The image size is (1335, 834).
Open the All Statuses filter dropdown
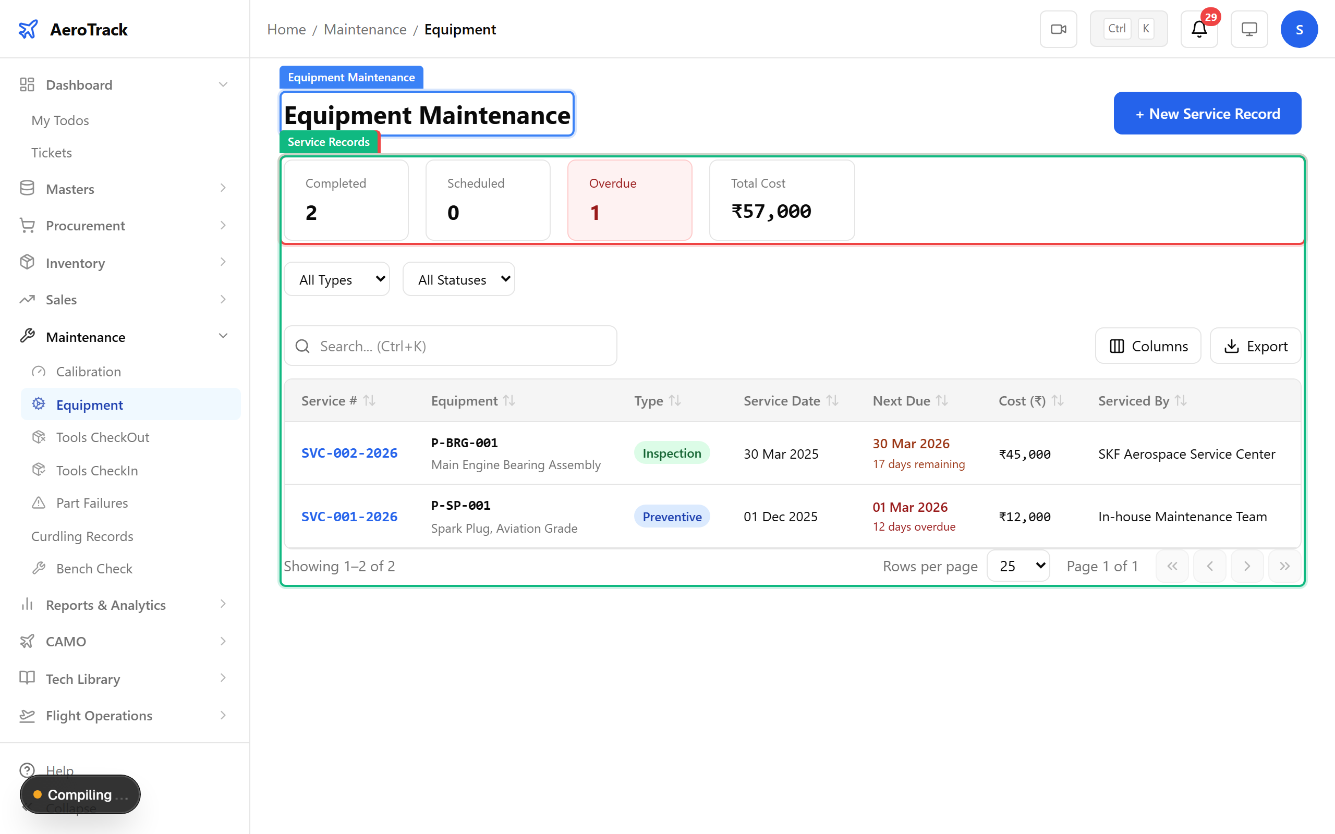458,280
